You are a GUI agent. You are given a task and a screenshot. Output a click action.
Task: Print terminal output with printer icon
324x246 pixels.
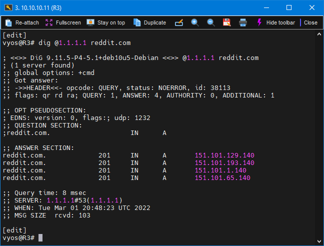pos(243,22)
